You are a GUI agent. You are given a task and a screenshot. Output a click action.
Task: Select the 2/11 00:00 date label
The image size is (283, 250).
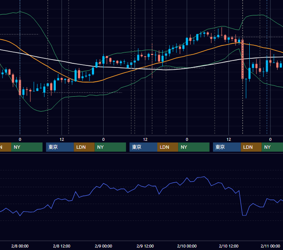click(x=271, y=246)
